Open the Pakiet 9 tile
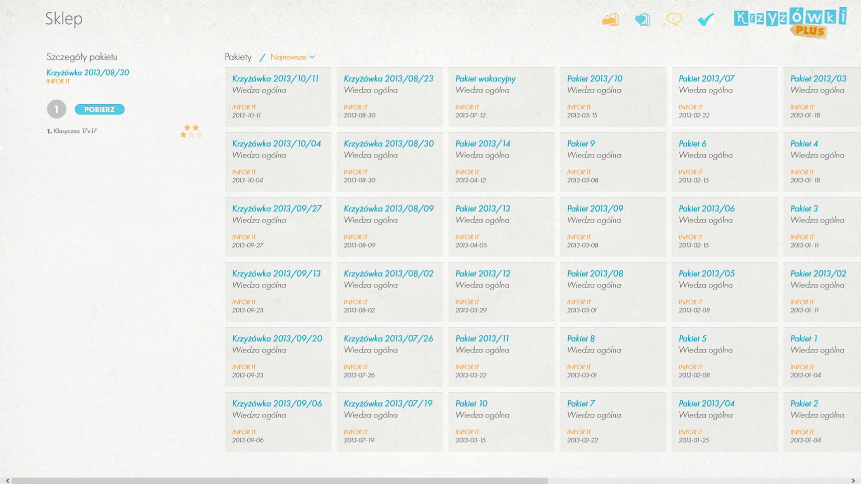 [x=613, y=162]
